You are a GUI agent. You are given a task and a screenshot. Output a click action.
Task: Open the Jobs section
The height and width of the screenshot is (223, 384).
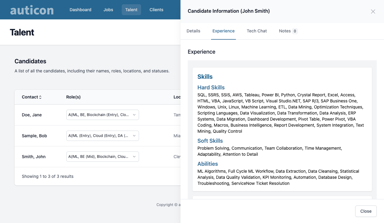click(x=108, y=10)
